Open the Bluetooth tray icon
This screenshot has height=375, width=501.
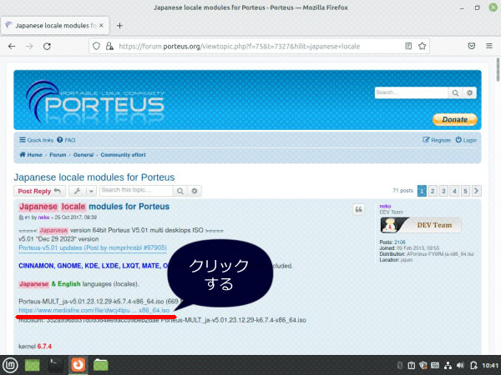(x=399, y=366)
